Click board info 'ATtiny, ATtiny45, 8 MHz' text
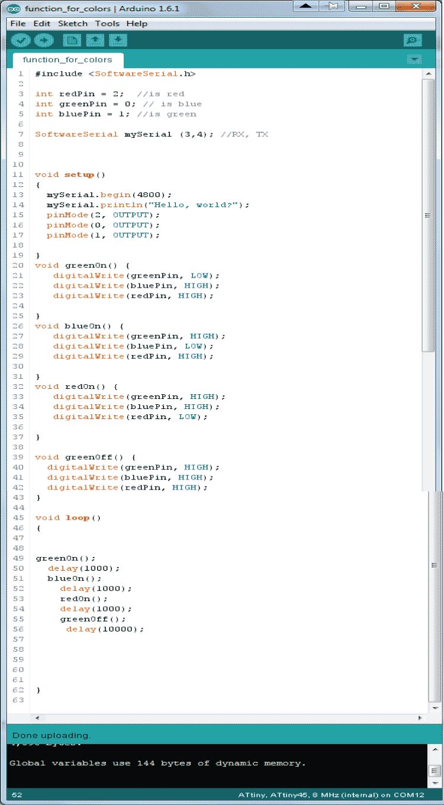 pos(332,795)
